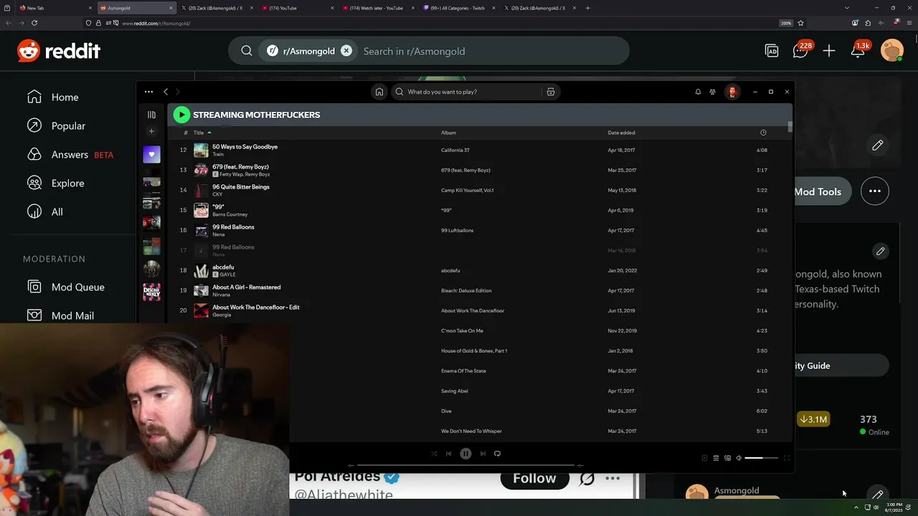
Task: Click Spotify search field
Action: pos(466,92)
